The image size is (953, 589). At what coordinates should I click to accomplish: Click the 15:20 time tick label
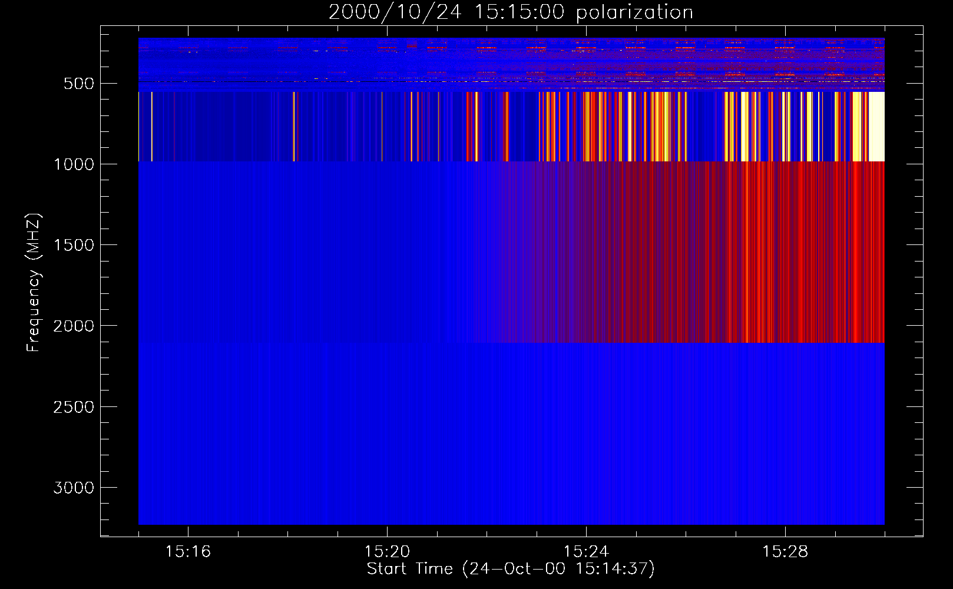(387, 552)
